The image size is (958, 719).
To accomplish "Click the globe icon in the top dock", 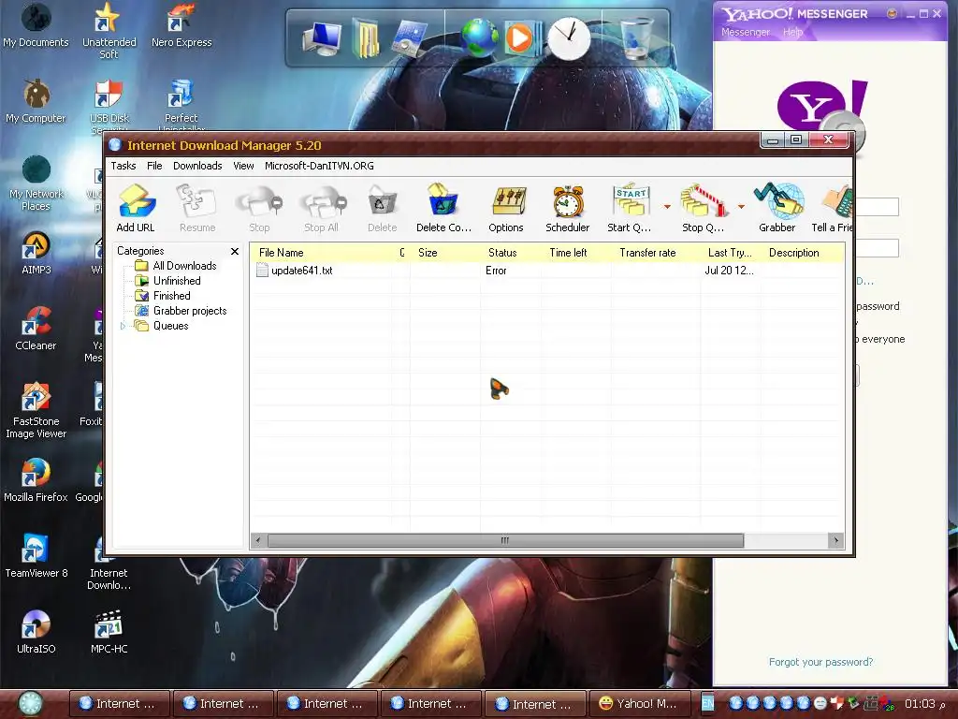I will pos(479,37).
